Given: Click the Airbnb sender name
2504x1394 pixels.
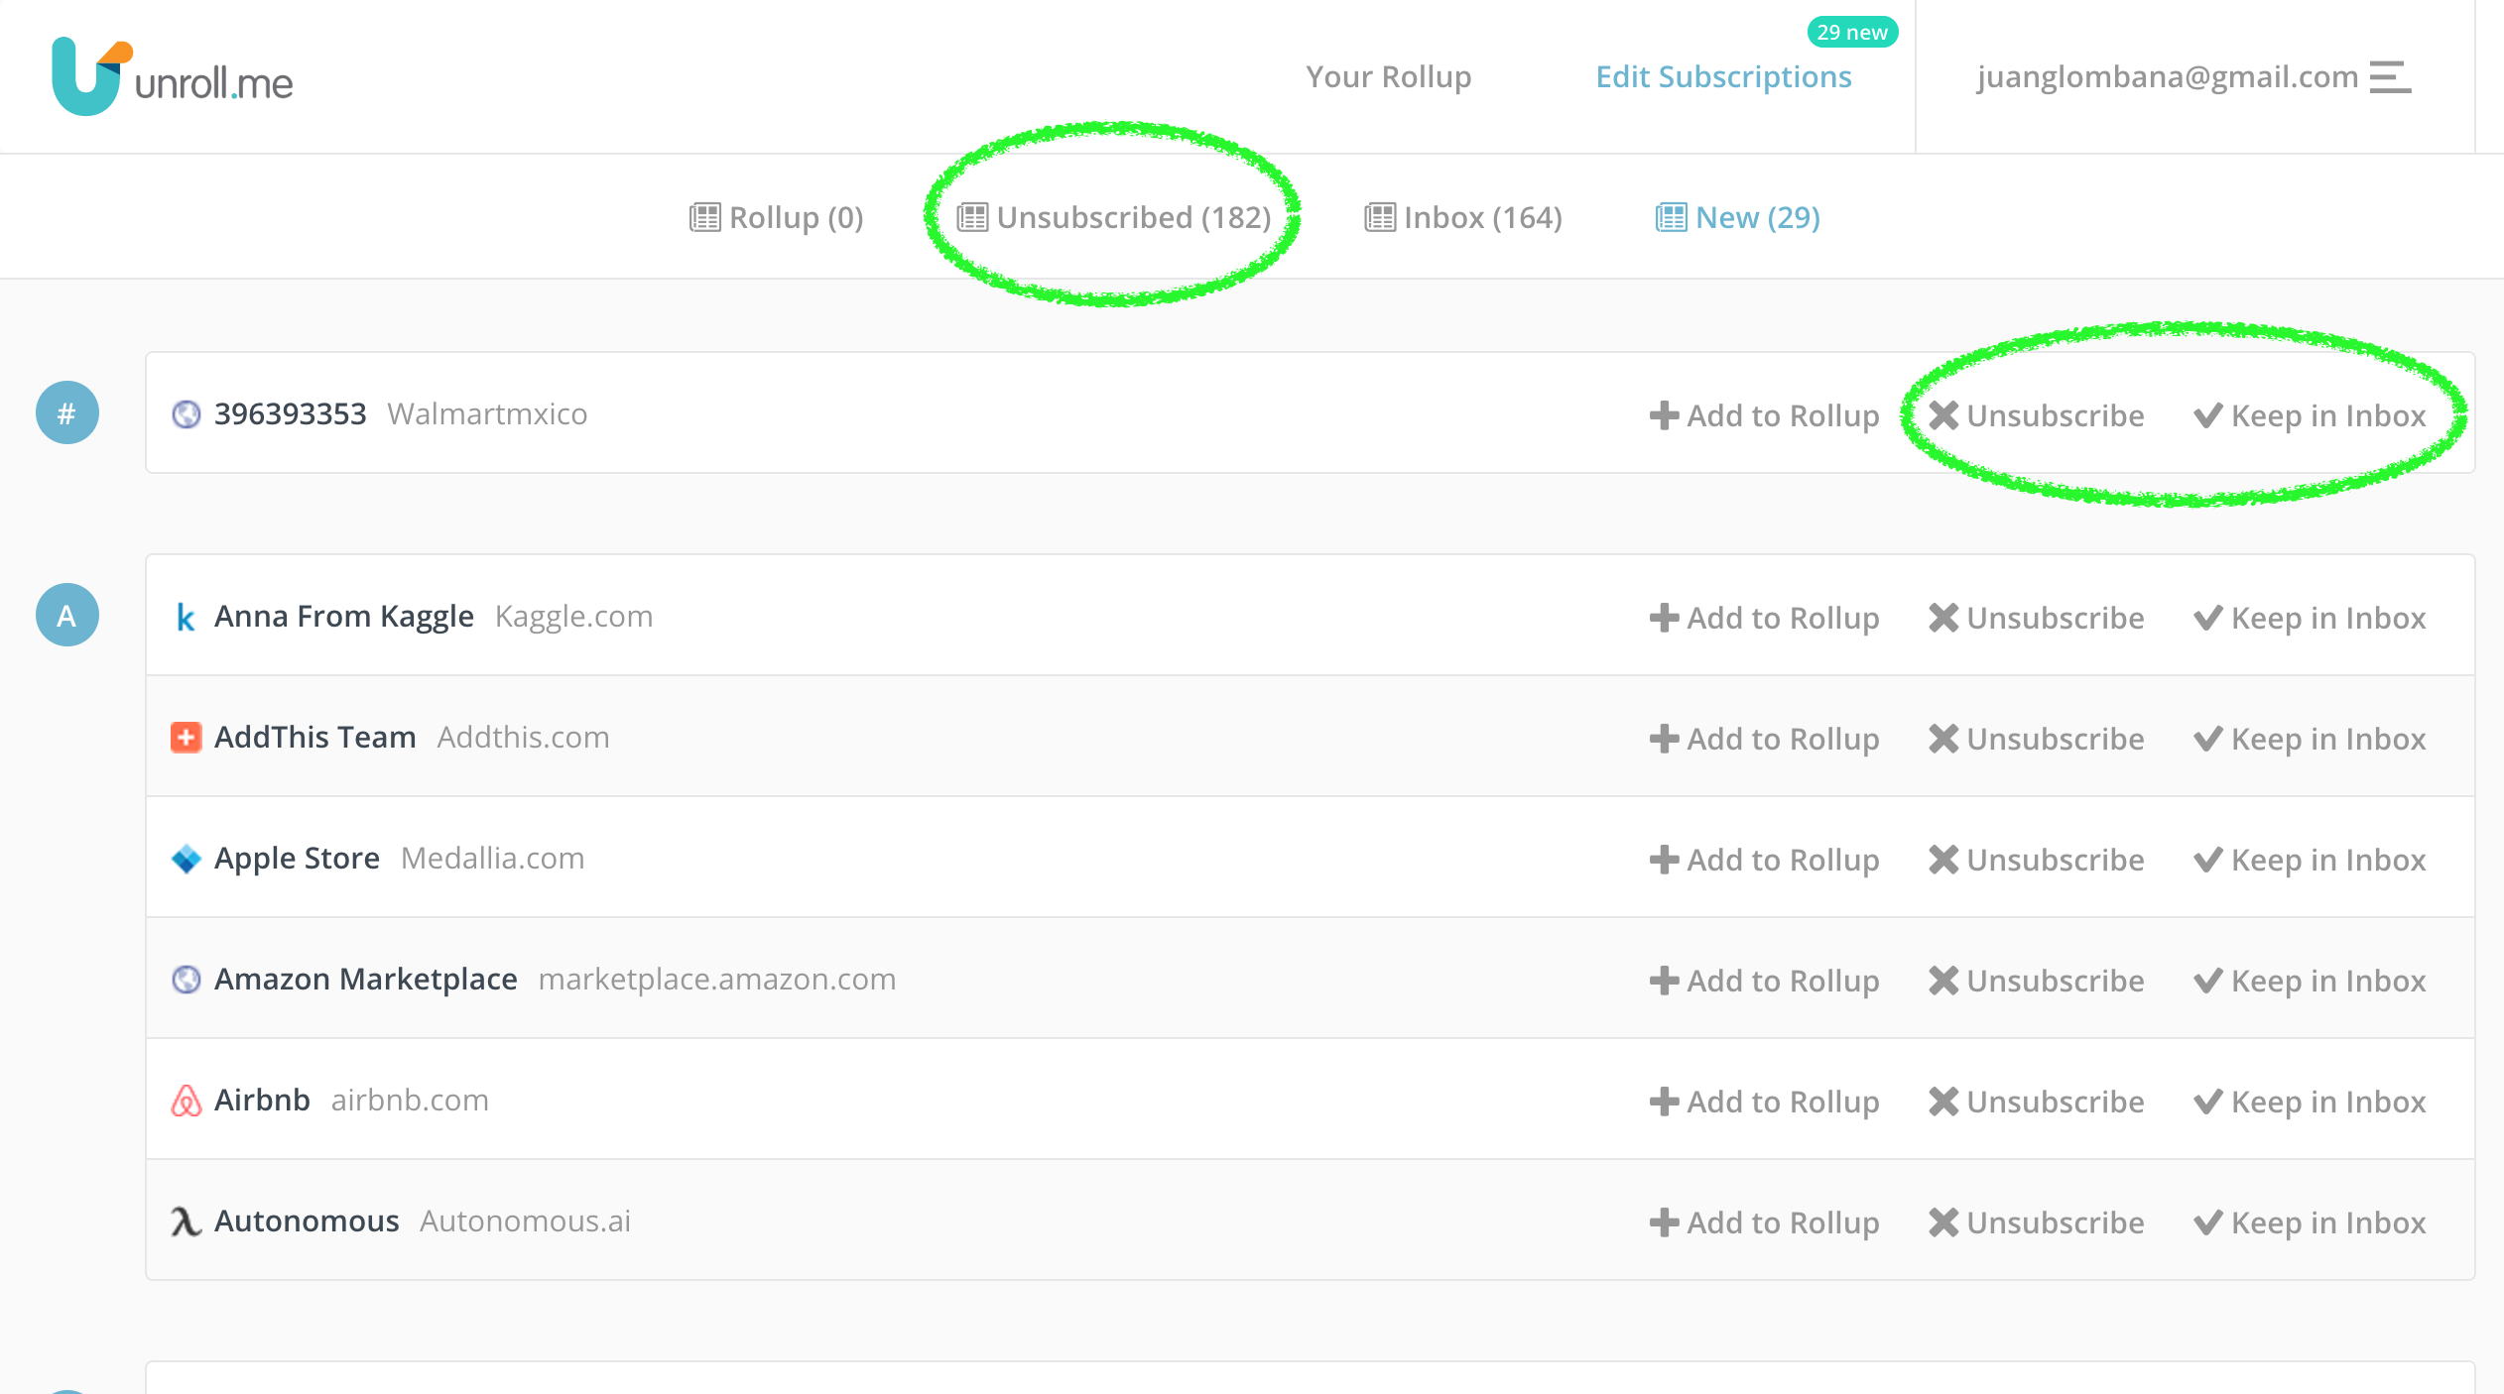Looking at the screenshot, I should coord(262,1100).
